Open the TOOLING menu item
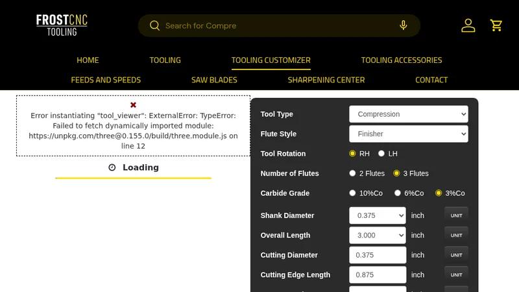 pyautogui.click(x=165, y=60)
